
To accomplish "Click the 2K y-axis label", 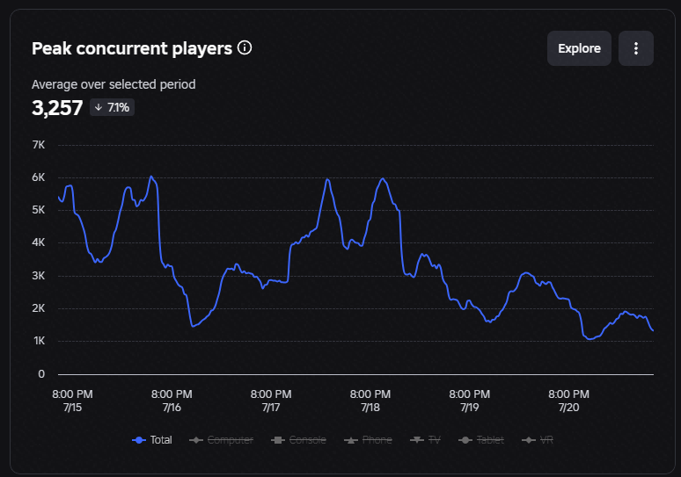I will [38, 308].
